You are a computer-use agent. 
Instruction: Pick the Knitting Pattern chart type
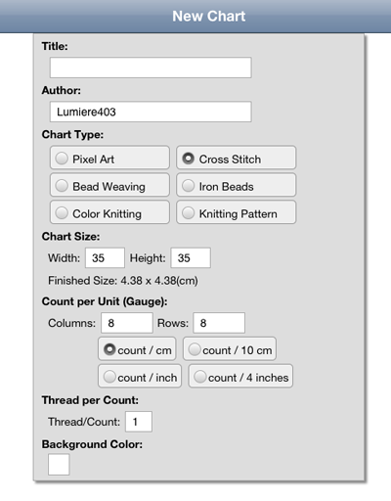pyautogui.click(x=237, y=212)
